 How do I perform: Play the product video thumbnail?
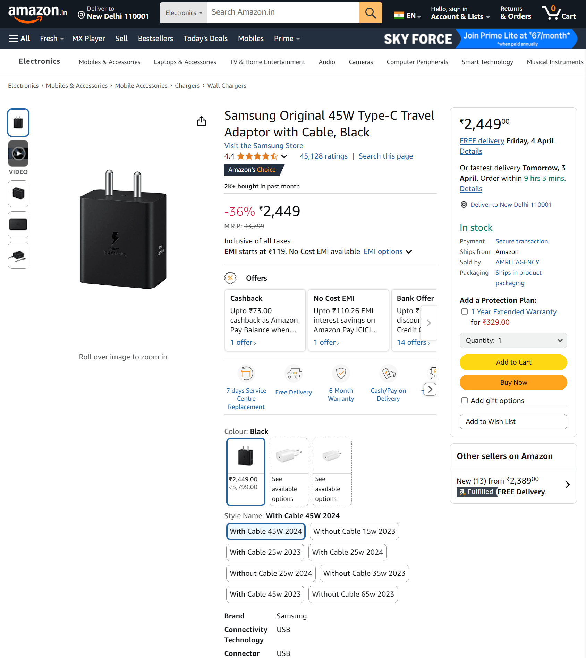click(x=18, y=153)
